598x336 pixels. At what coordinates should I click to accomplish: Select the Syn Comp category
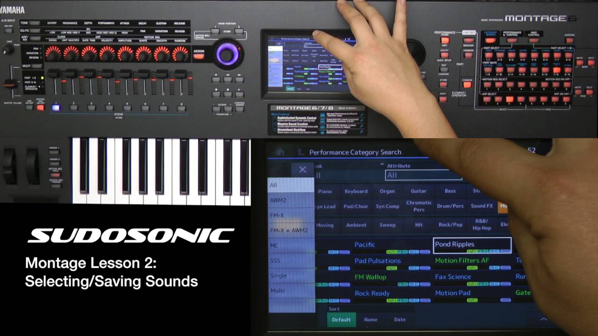click(x=387, y=206)
